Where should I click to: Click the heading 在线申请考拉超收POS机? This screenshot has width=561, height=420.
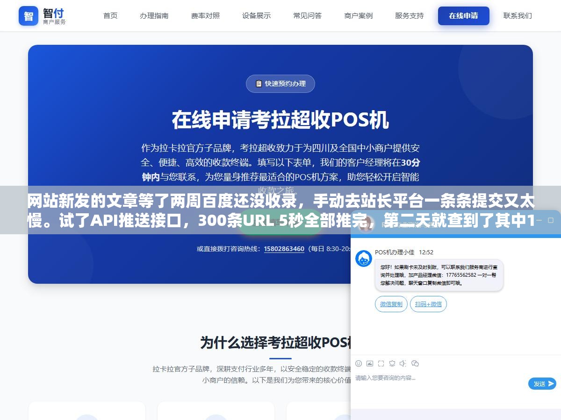280,120
